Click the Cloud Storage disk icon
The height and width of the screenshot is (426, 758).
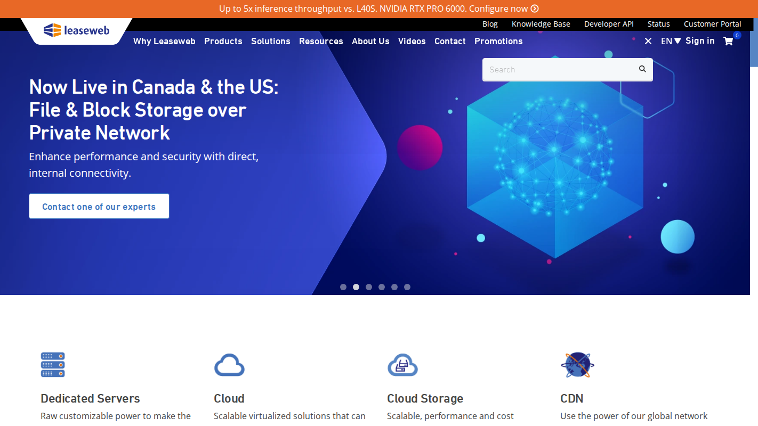click(402, 365)
